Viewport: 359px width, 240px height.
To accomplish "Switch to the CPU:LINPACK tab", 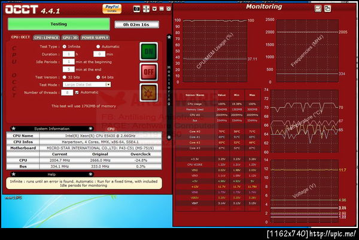I will pos(47,38).
